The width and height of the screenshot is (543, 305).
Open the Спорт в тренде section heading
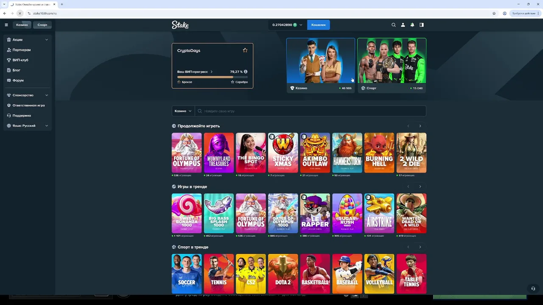[193, 247]
